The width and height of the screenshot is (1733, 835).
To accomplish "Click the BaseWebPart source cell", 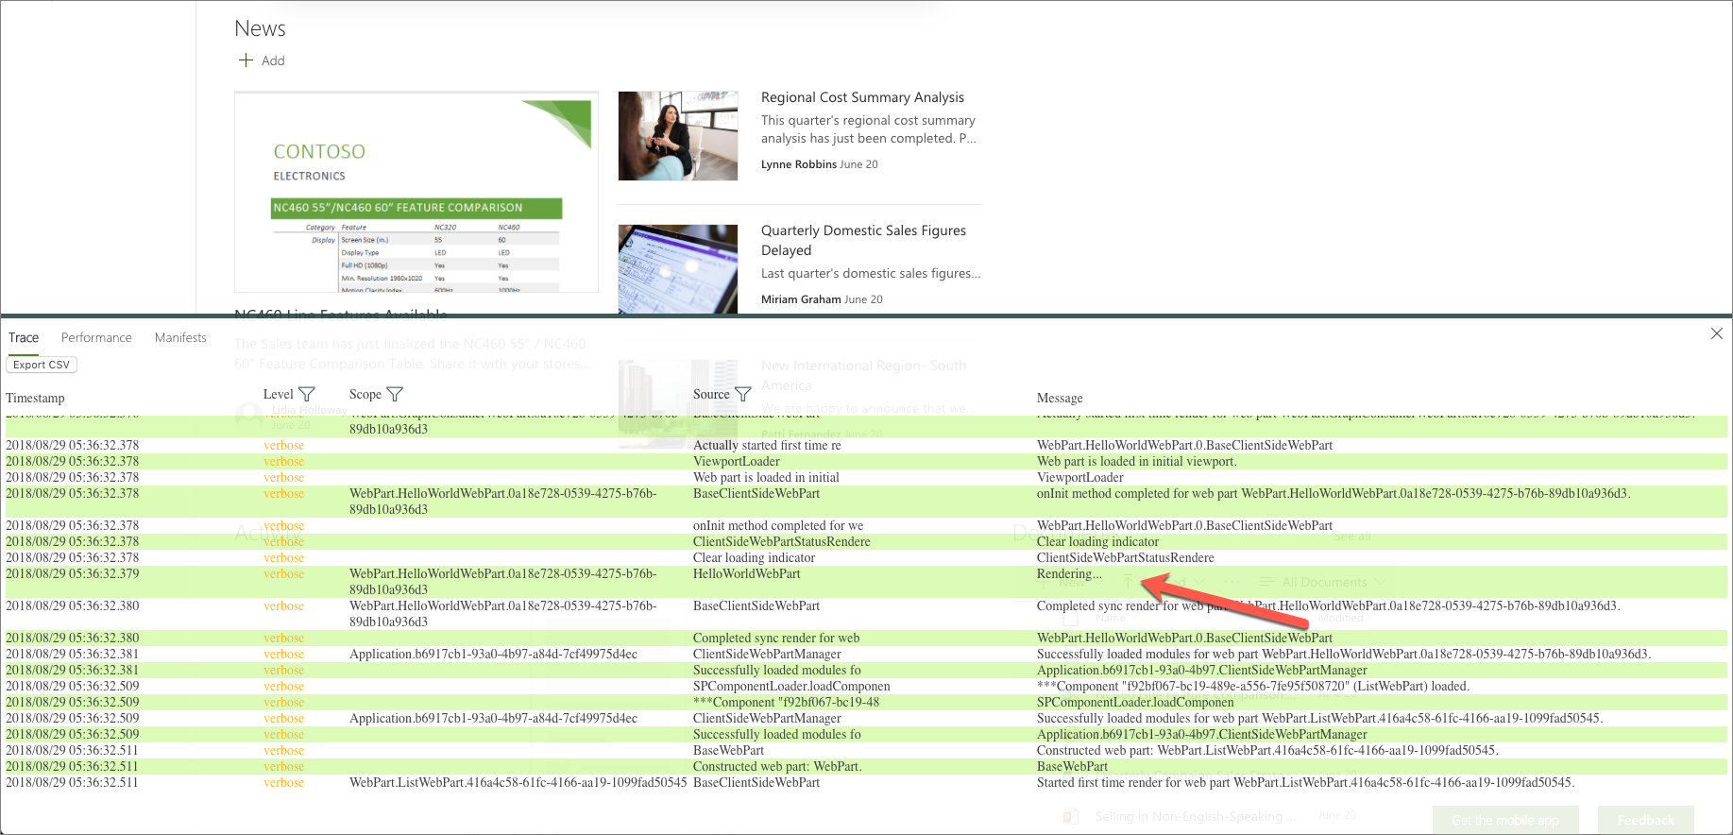I will [x=728, y=751].
